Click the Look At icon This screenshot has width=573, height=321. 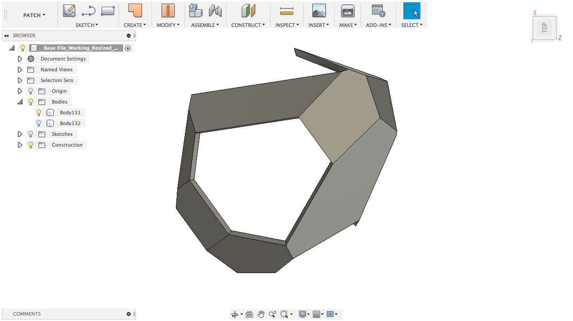[249, 314]
